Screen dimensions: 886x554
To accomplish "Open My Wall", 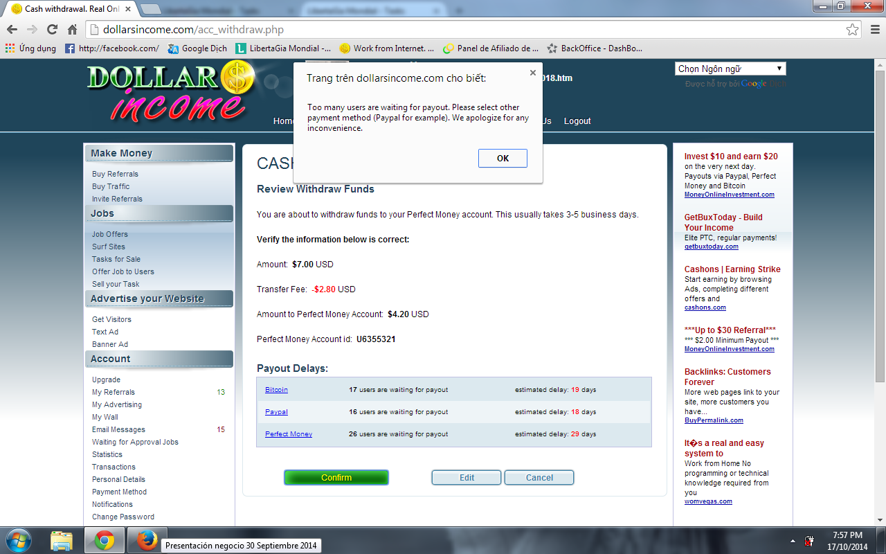I will point(105,418).
